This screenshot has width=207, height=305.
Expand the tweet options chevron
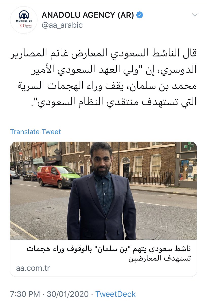pos(194,14)
